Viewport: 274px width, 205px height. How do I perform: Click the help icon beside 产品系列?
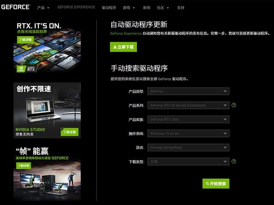[234, 105]
